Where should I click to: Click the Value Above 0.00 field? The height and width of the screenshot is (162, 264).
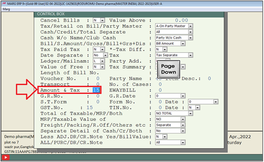click(x=181, y=20)
